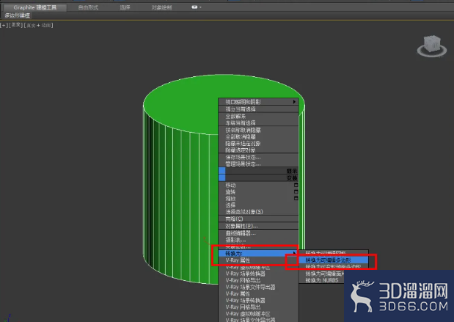The height and width of the screenshot is (322, 454).
Task: Choose 隐藏未选定对象 menu entry
Action: pos(258,143)
